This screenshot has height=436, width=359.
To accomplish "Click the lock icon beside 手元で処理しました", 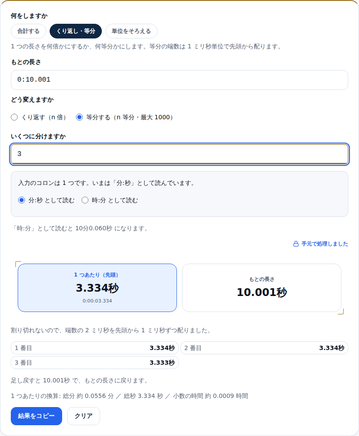I will pos(296,244).
